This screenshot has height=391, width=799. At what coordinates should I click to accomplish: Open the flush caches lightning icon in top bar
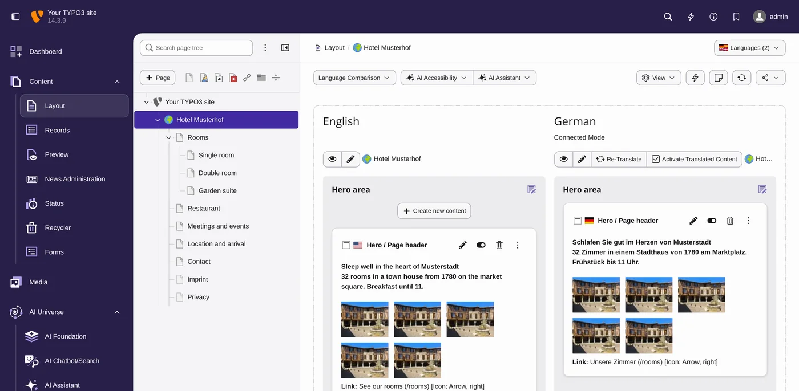pos(691,17)
